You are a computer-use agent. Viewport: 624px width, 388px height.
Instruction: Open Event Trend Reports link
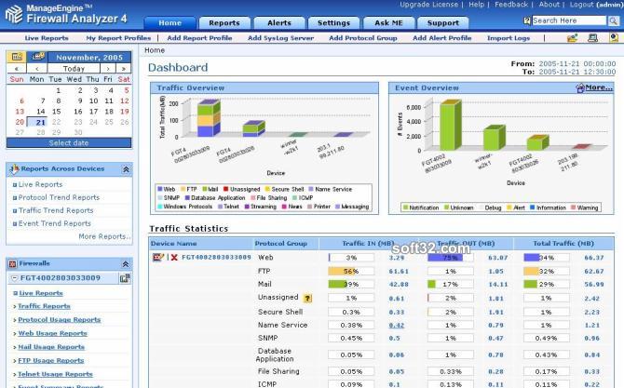click(55, 223)
